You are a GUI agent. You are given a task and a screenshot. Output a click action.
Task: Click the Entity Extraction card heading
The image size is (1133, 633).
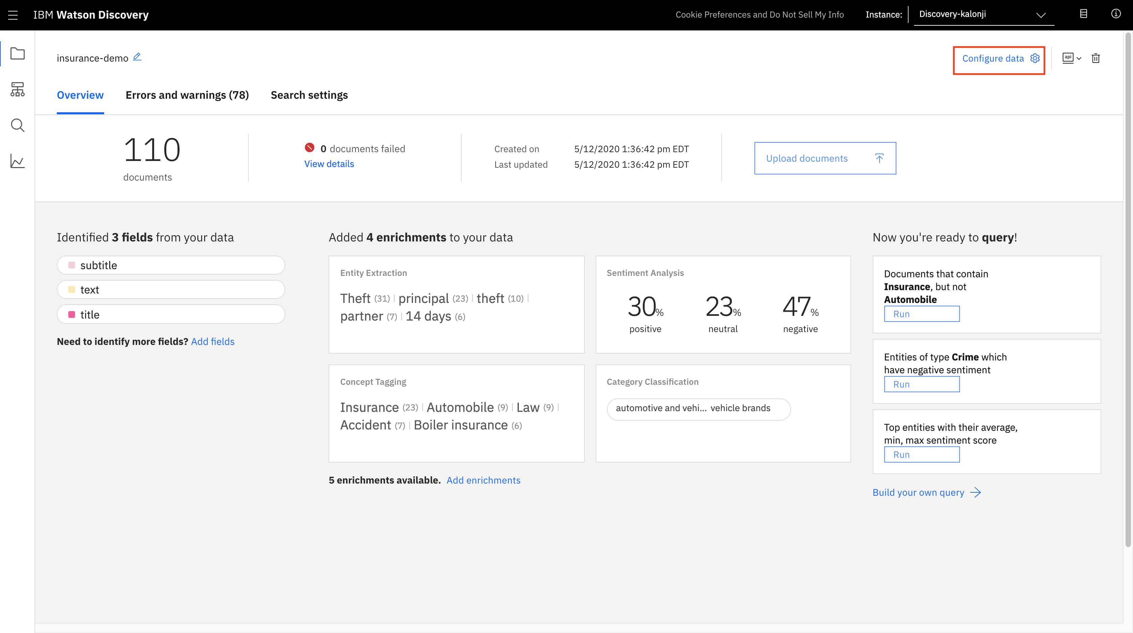coord(373,273)
